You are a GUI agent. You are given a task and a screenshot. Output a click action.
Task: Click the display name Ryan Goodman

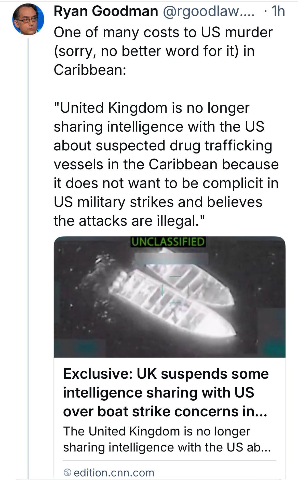(106, 11)
